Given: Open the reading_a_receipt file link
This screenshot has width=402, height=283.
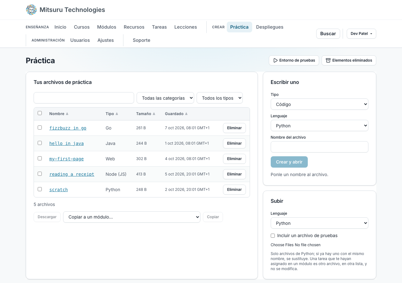Looking at the screenshot, I should (x=72, y=174).
